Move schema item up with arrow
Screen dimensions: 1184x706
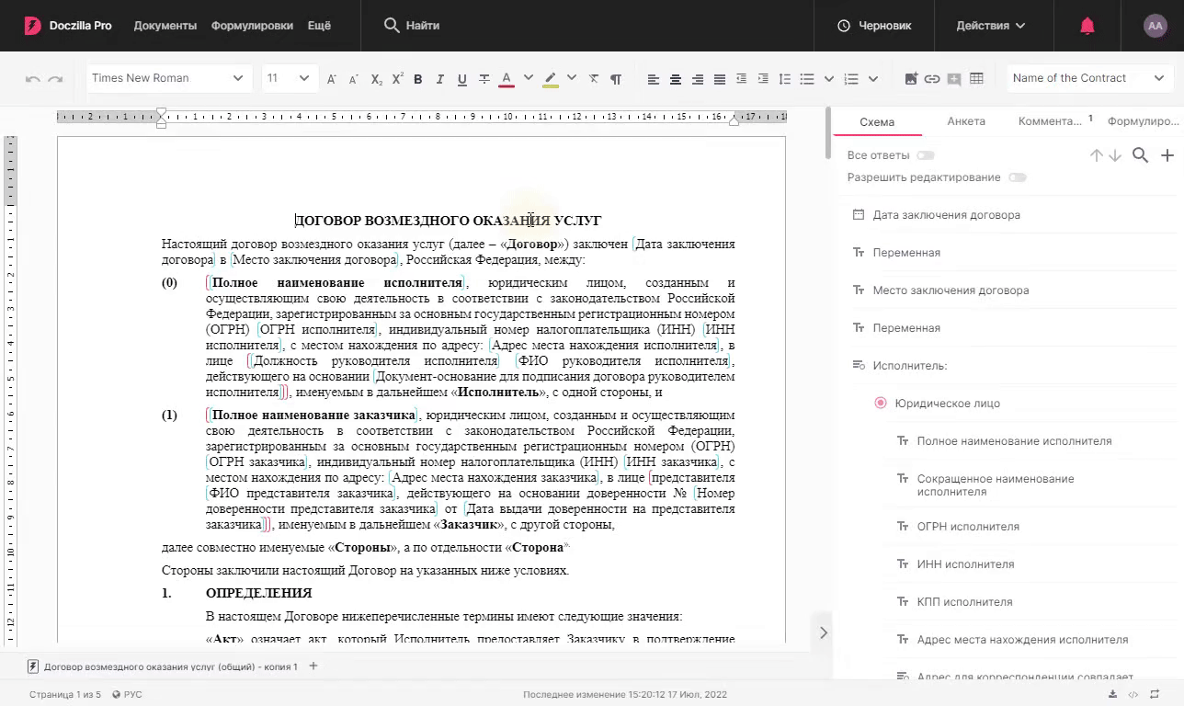point(1097,156)
